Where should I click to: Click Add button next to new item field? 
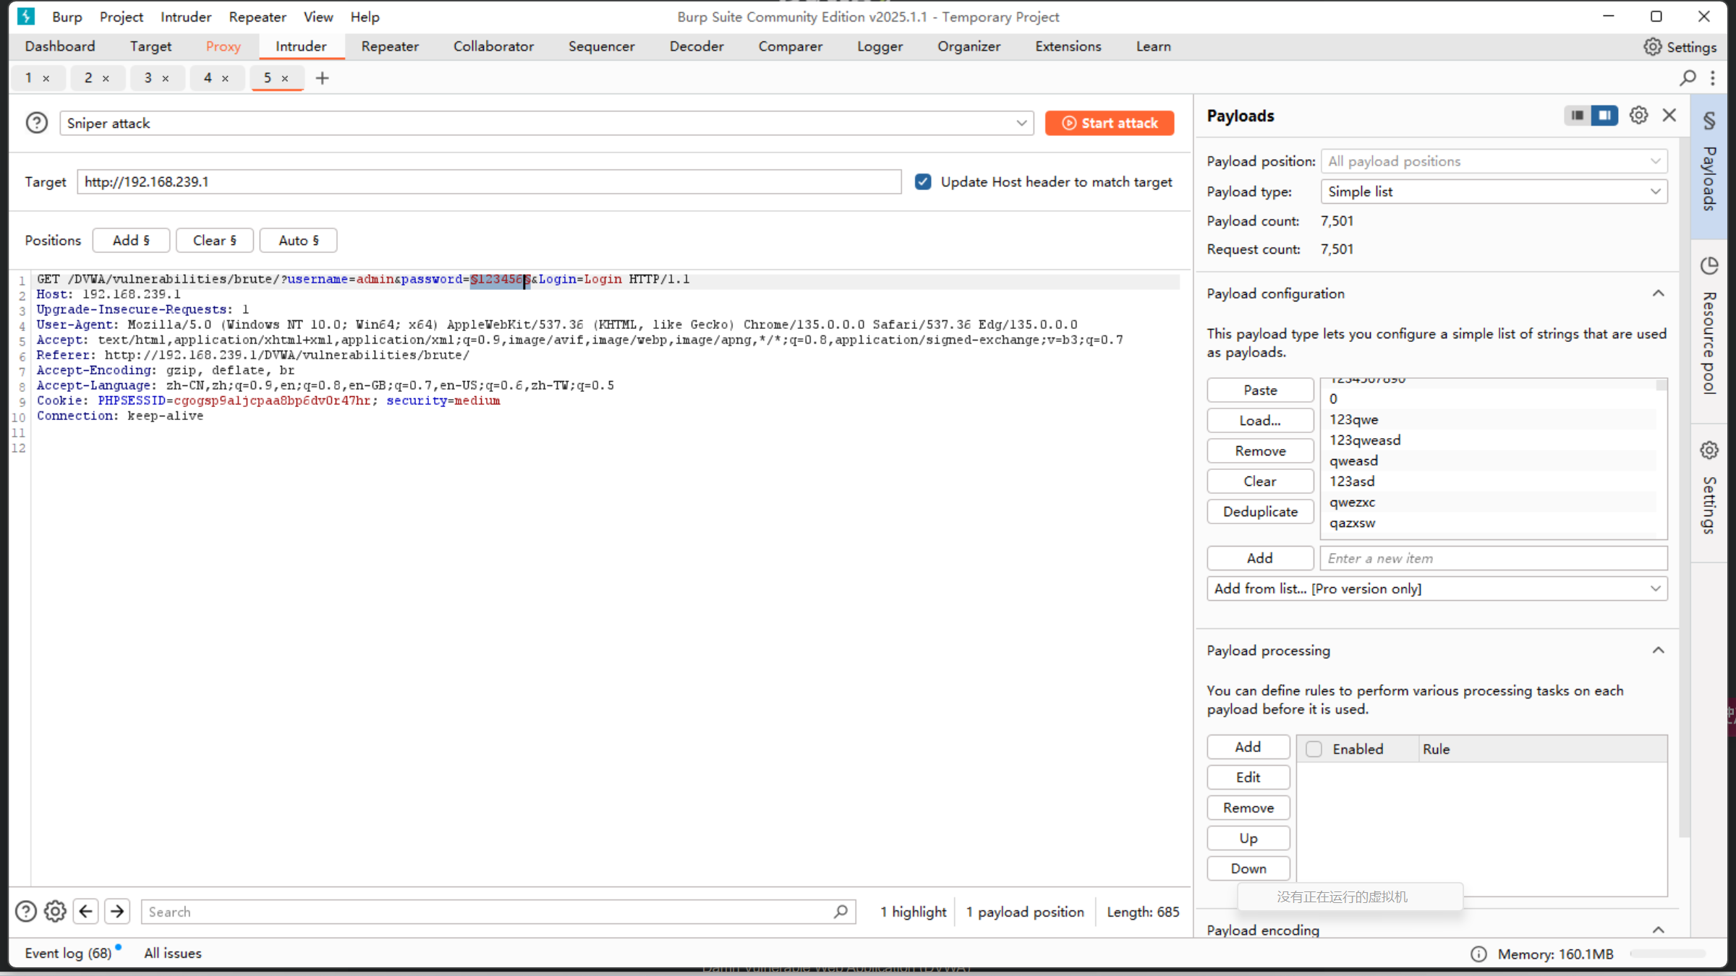tap(1260, 558)
